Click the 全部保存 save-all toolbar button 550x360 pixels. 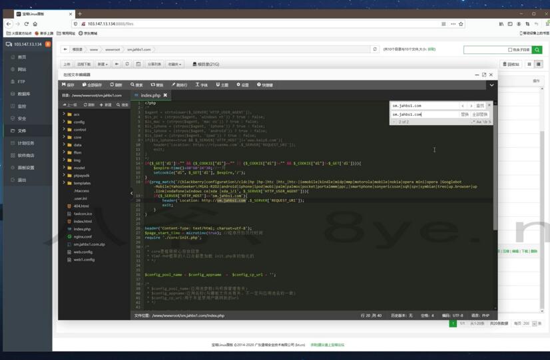pyautogui.click(x=93, y=85)
